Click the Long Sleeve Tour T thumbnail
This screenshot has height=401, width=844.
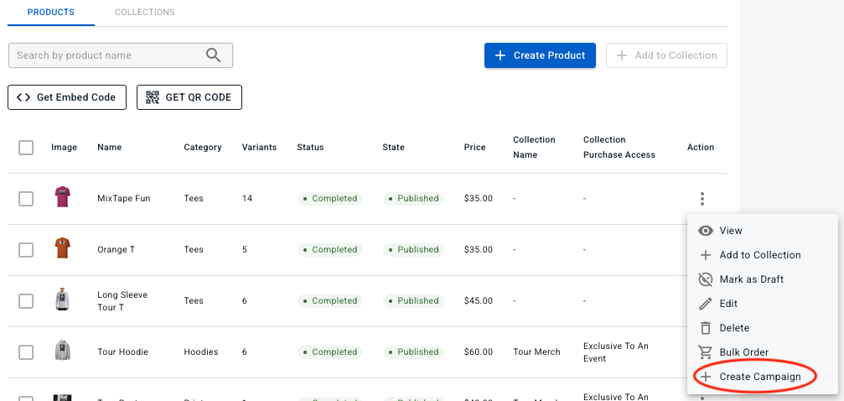coord(62,300)
